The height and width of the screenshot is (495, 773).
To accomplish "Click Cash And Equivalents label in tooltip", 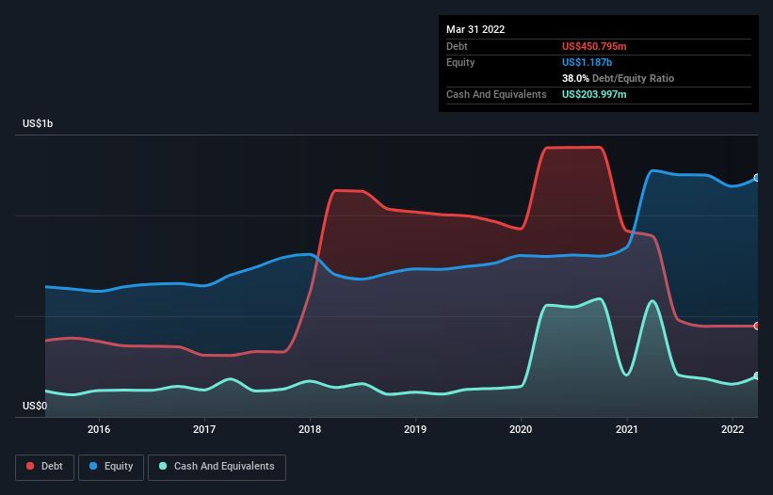I will 496,94.
